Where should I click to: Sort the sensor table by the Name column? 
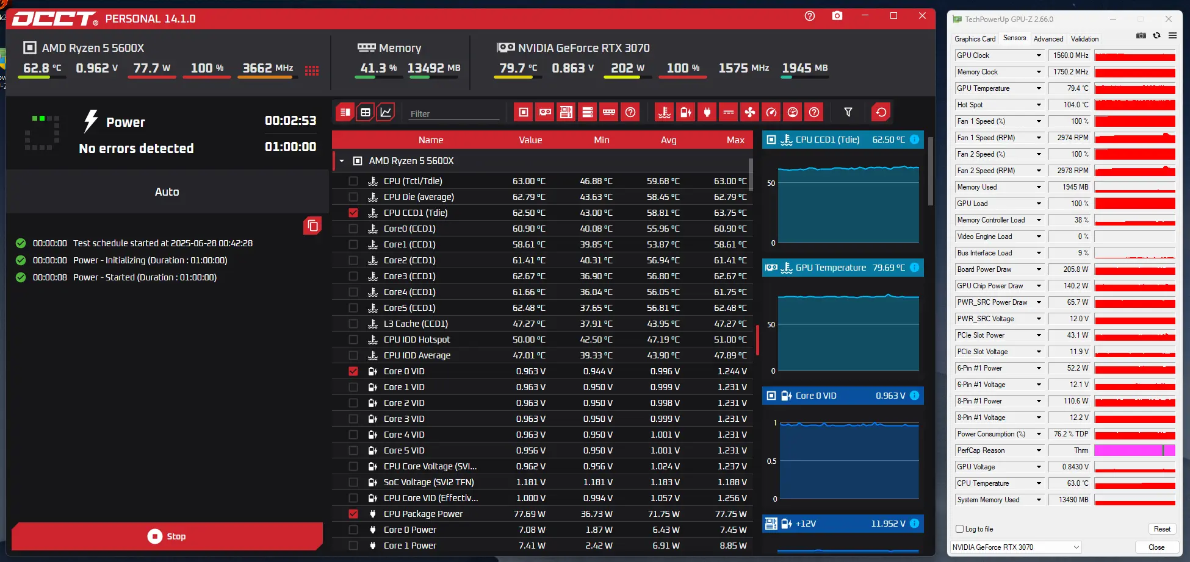tap(431, 140)
